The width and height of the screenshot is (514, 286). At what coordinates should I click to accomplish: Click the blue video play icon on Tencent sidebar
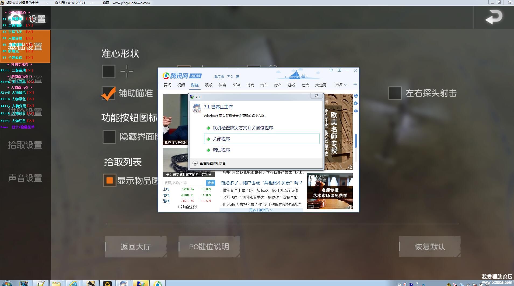pos(356,103)
